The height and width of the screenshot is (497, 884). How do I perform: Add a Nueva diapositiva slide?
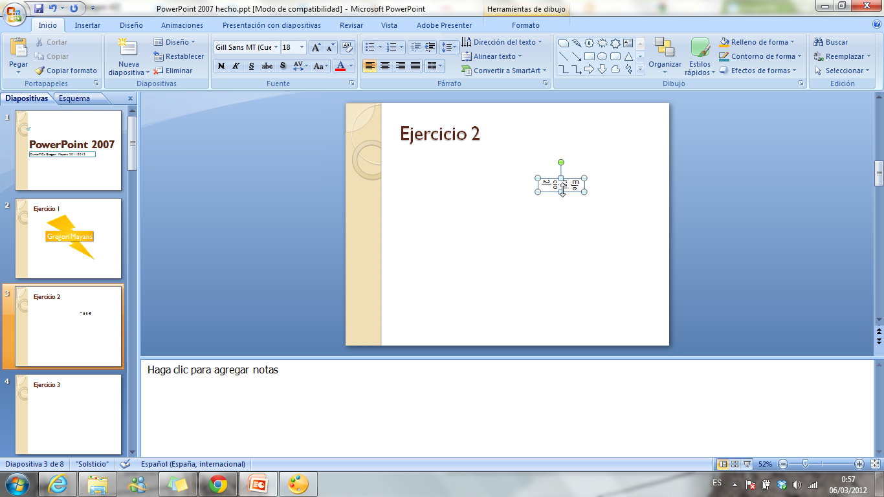[x=128, y=57]
